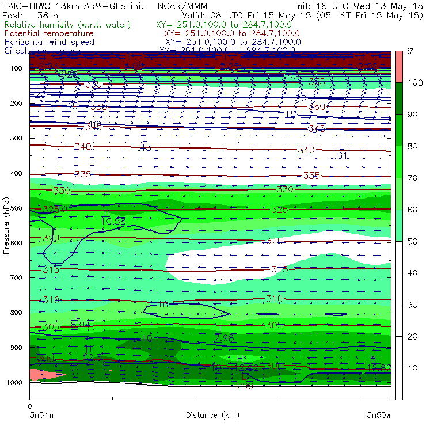Select the red '299' potential temperature label
The height and width of the screenshot is (426, 426).
coord(245,386)
